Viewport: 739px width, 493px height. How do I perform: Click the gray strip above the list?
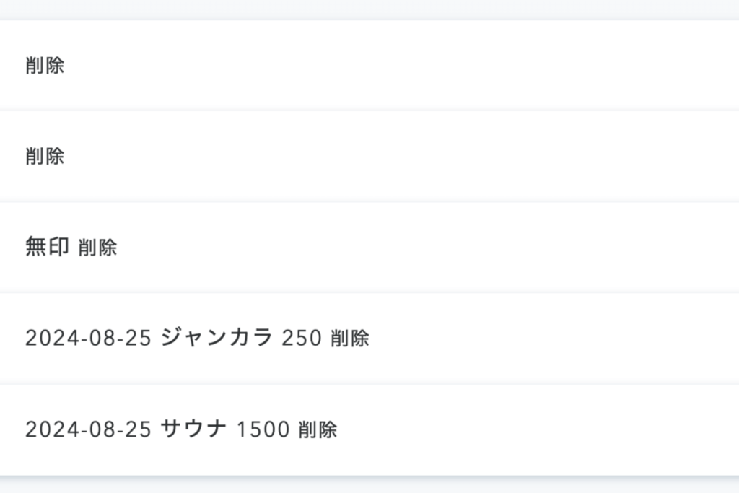point(369,9)
